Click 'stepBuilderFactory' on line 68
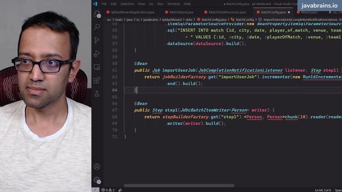Viewport: 342px width, 192px height. click(185, 117)
